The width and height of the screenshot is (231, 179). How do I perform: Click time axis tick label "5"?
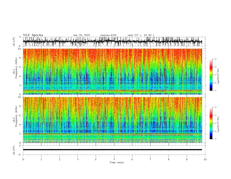114,159
